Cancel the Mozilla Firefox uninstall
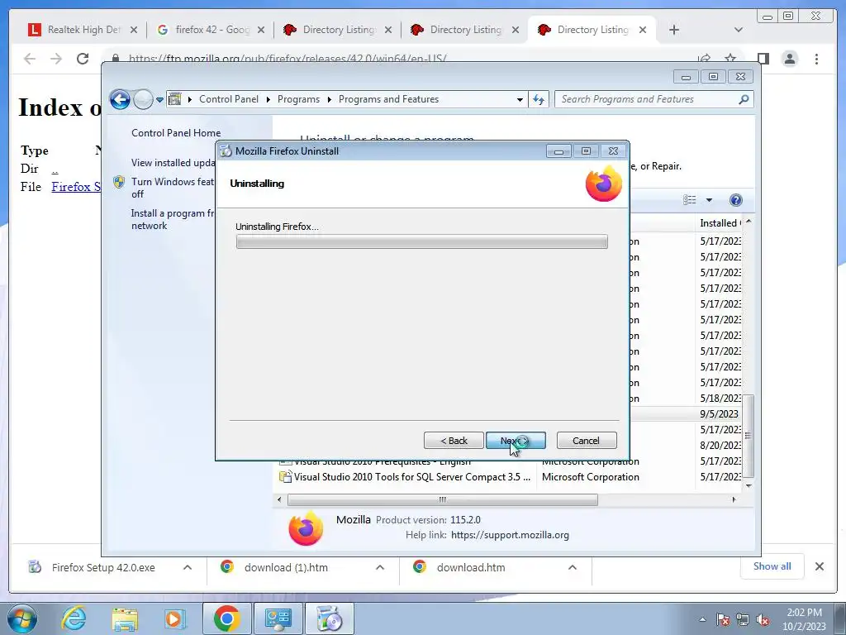846x635 pixels. click(x=586, y=441)
